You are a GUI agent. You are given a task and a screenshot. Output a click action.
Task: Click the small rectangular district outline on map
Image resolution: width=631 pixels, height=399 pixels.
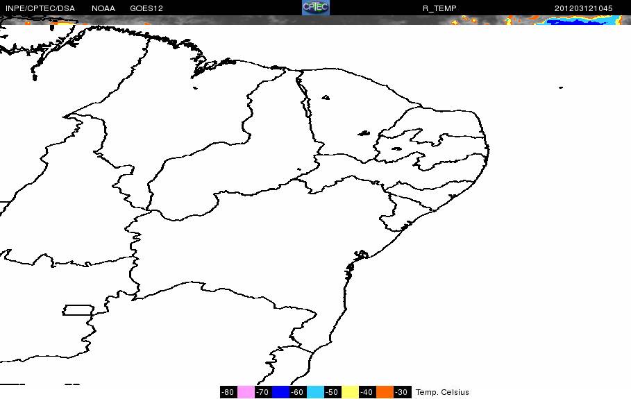(x=78, y=310)
